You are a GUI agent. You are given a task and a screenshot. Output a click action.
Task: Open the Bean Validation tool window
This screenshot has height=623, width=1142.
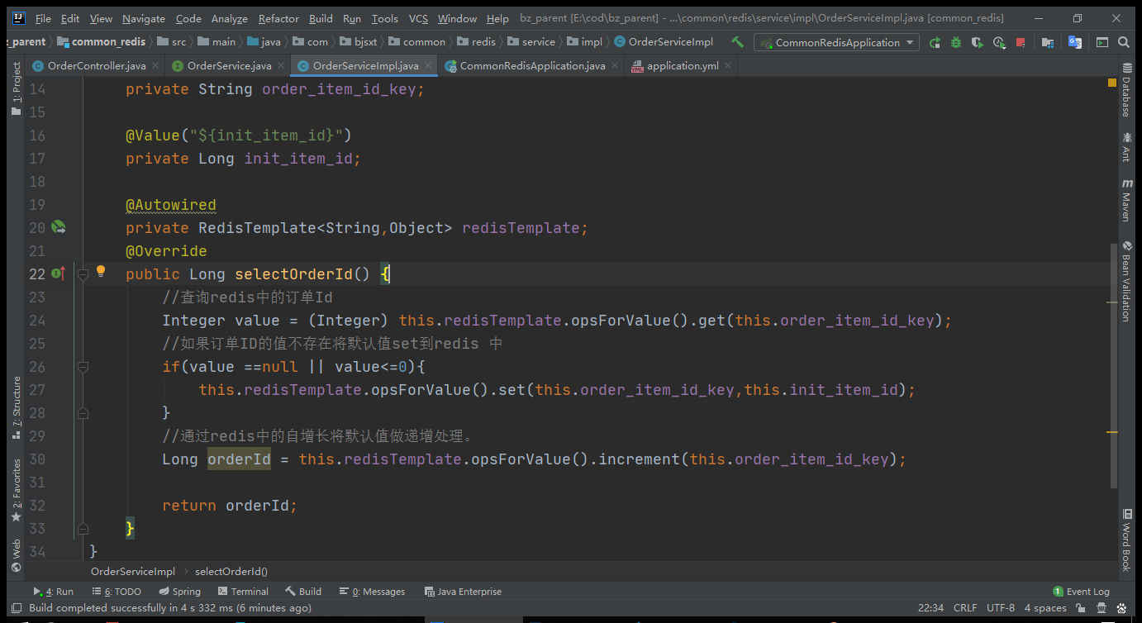(1126, 282)
